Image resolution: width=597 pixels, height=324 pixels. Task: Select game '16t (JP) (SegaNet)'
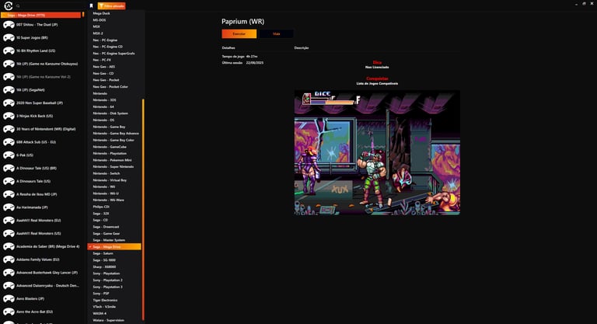click(30, 90)
